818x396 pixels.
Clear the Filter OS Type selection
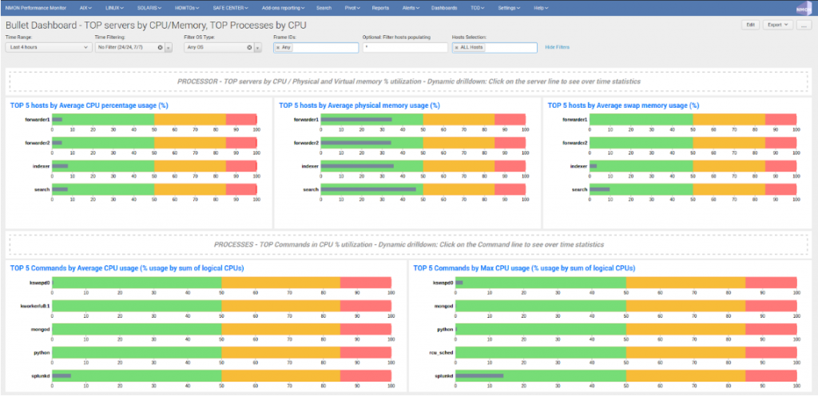248,48
